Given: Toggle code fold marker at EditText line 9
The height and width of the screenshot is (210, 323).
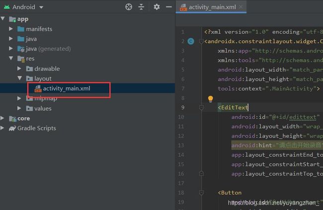Looking at the screenshot, I should coord(201,107).
